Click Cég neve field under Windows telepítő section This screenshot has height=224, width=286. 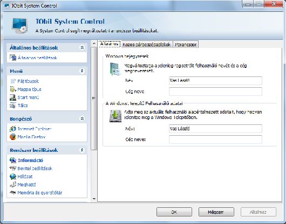(215, 139)
